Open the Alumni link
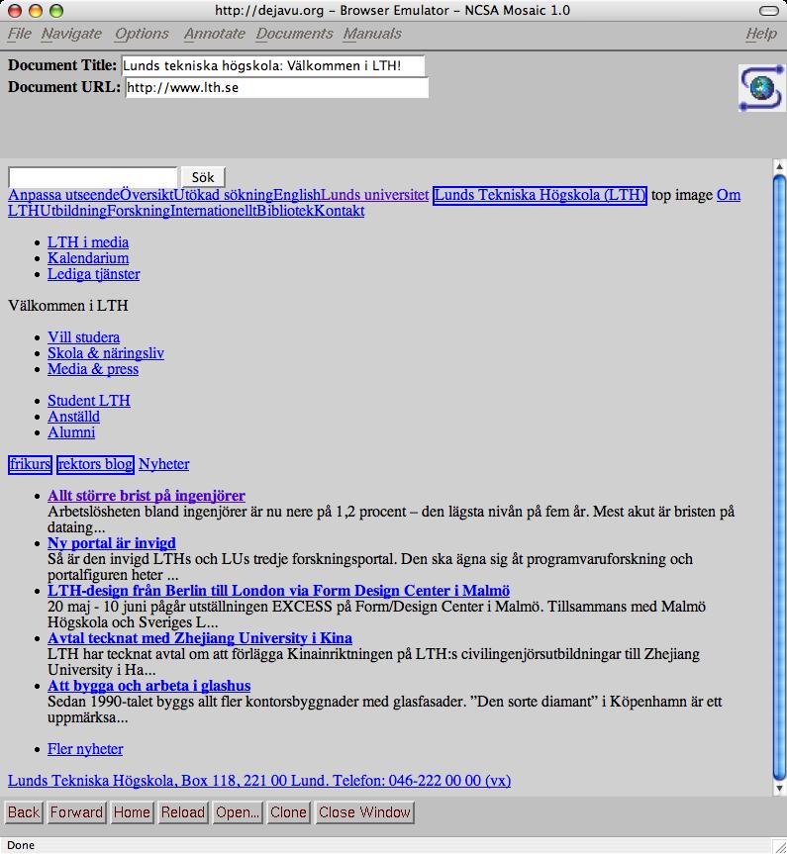The image size is (787, 854). coord(71,431)
